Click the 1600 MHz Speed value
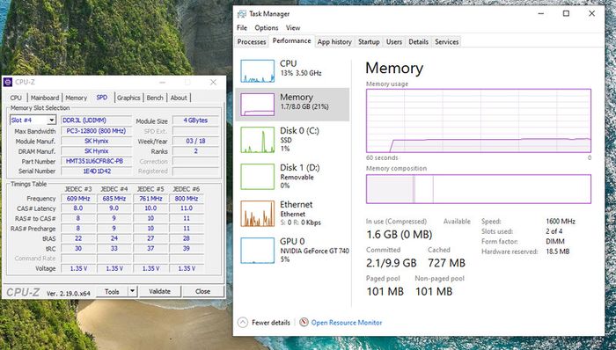The image size is (616, 350). coord(561,222)
